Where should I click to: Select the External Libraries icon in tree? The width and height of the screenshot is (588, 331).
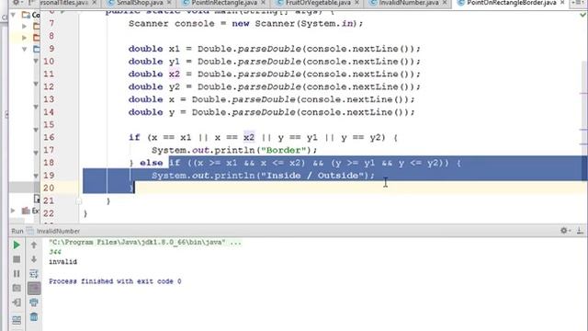point(26,211)
